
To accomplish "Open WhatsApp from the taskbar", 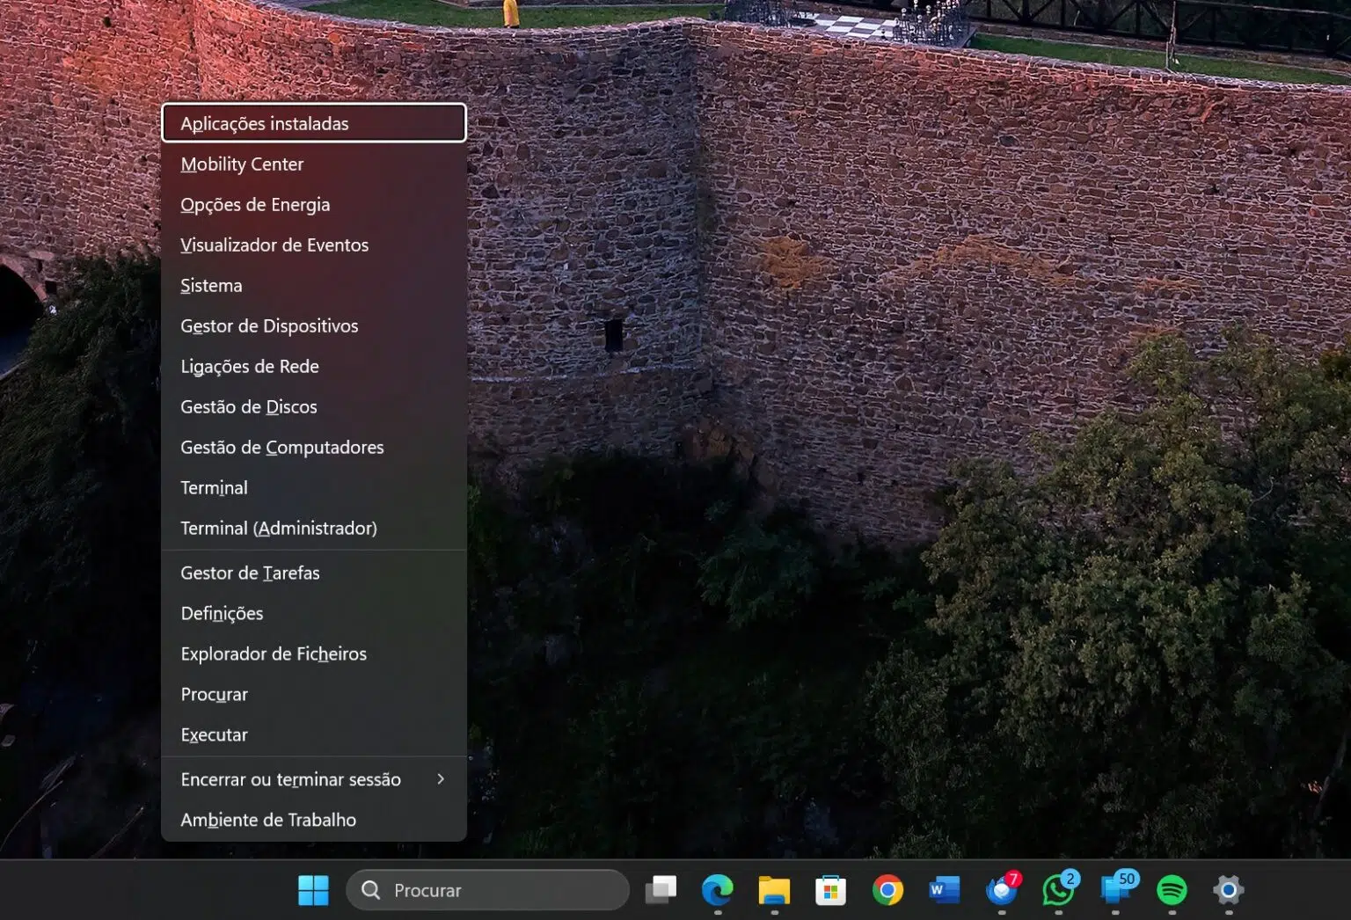I will [1058, 890].
